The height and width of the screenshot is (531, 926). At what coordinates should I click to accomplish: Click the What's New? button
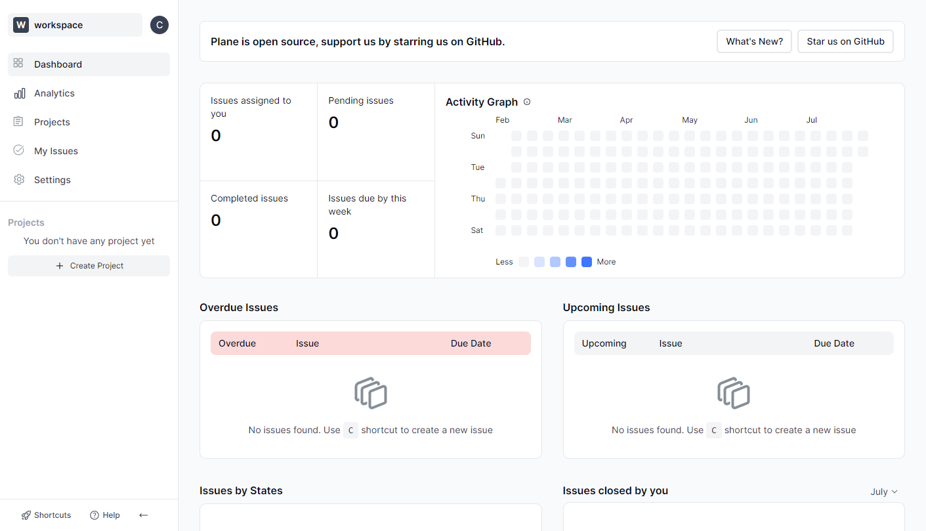click(x=754, y=41)
